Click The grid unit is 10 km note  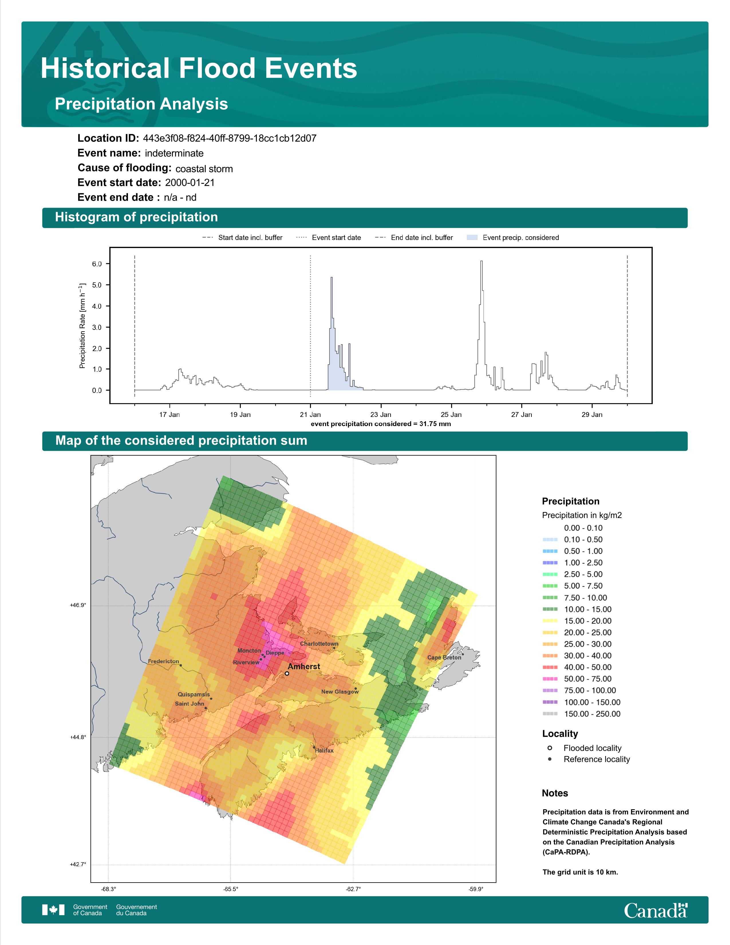point(580,872)
